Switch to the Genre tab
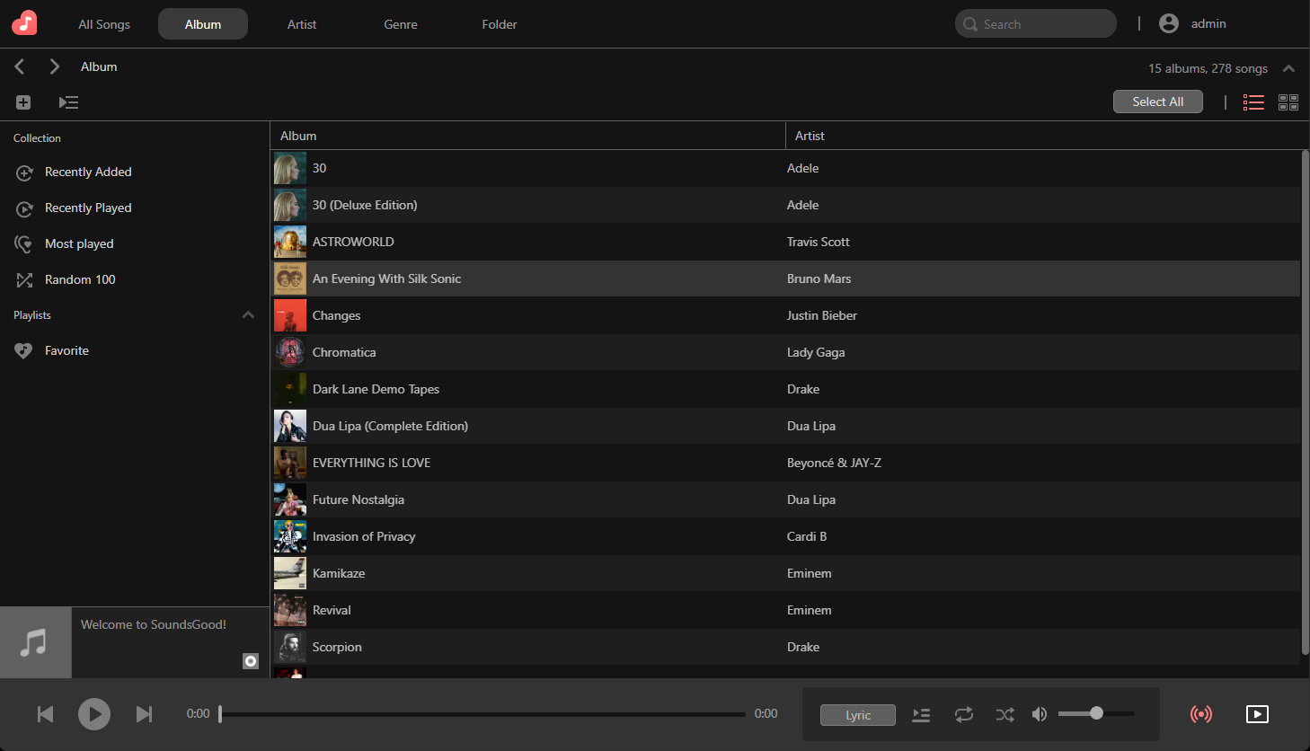Viewport: 1310px width, 751px height. [x=401, y=24]
